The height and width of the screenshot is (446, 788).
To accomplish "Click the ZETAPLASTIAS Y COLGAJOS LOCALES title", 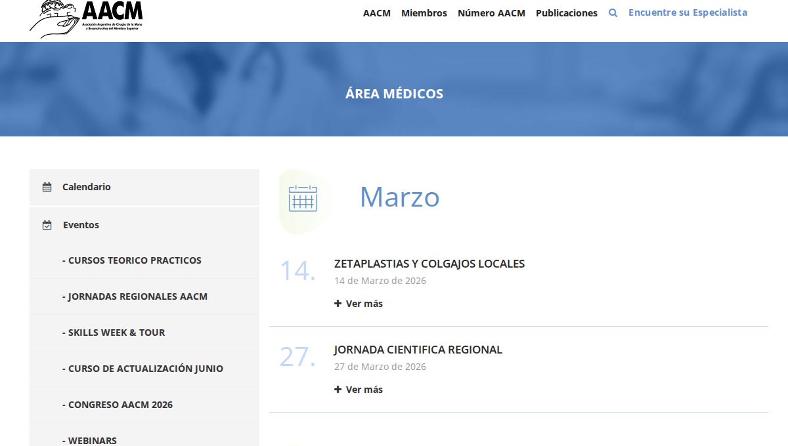I will tap(429, 264).
